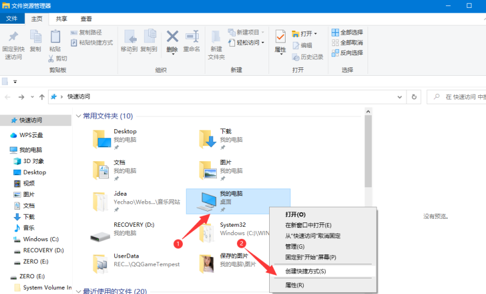This screenshot has width=486, height=294.
Task: Select 快速访问 in the navigation pane
Action: pos(36,120)
